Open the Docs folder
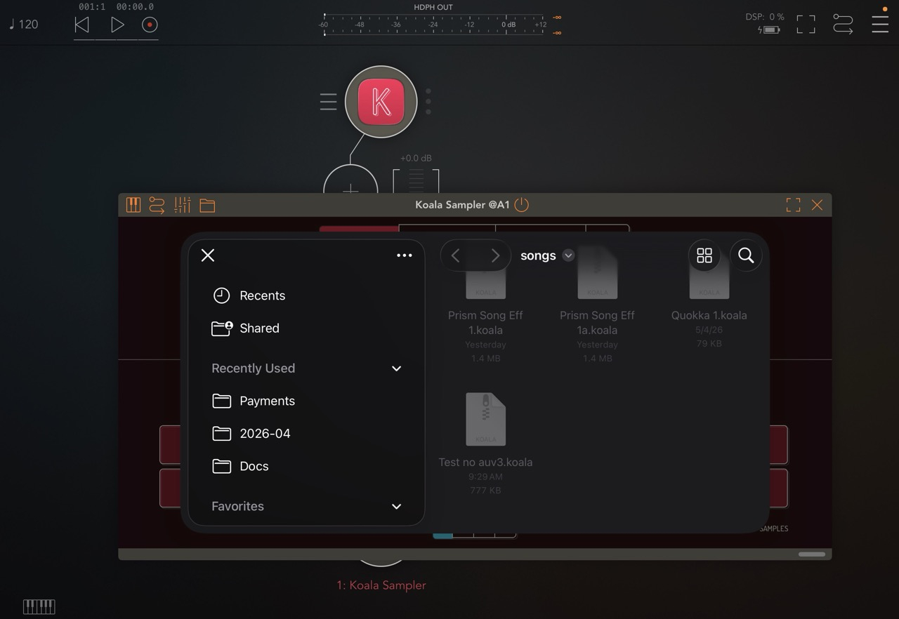Viewport: 899px width, 619px height. (306, 466)
